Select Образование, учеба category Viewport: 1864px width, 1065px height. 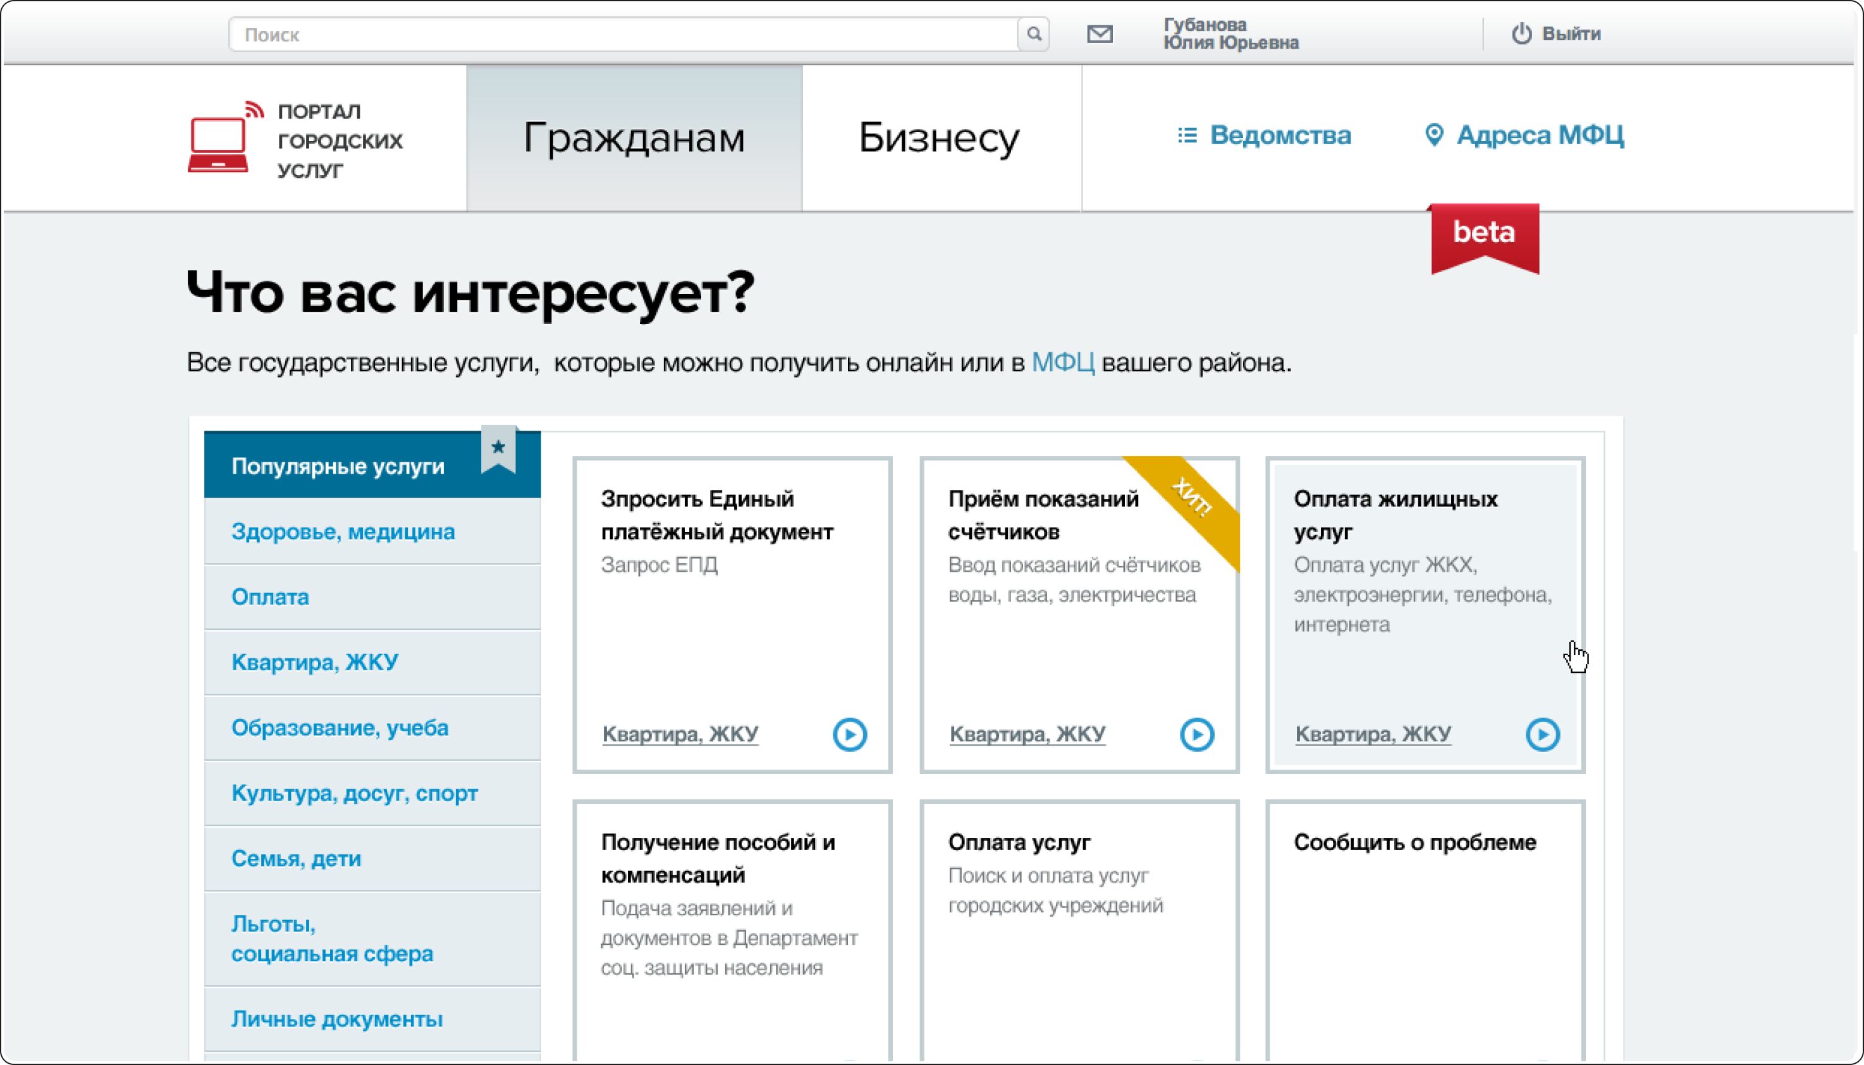340,727
